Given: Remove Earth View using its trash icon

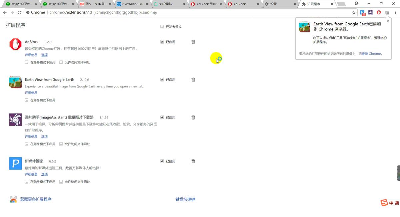Looking at the screenshot, I should coord(193,80).
